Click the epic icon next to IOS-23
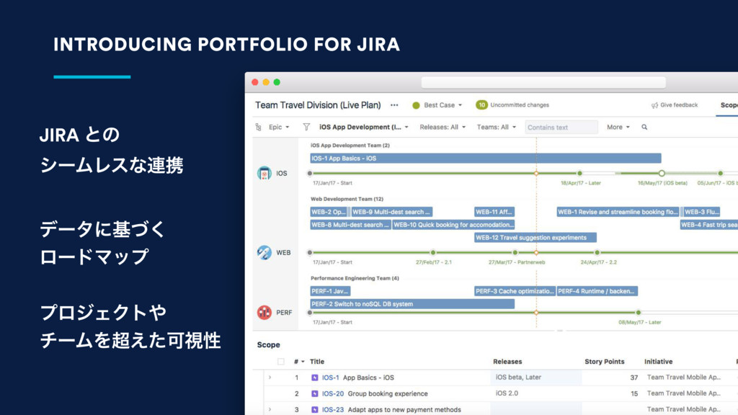 (x=315, y=409)
